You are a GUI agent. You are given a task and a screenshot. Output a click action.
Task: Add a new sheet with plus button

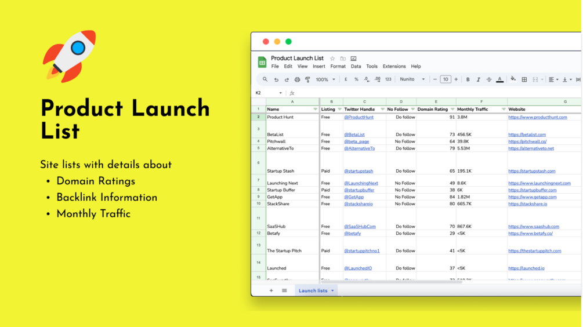tap(271, 290)
